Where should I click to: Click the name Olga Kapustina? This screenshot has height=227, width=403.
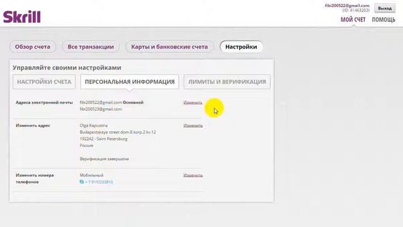[x=94, y=125]
